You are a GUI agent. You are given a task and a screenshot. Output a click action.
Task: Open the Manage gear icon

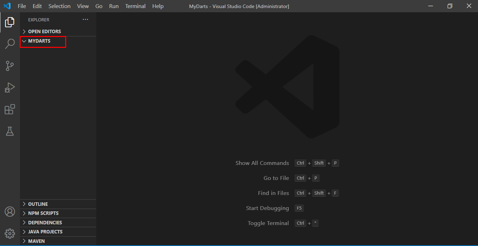10,233
